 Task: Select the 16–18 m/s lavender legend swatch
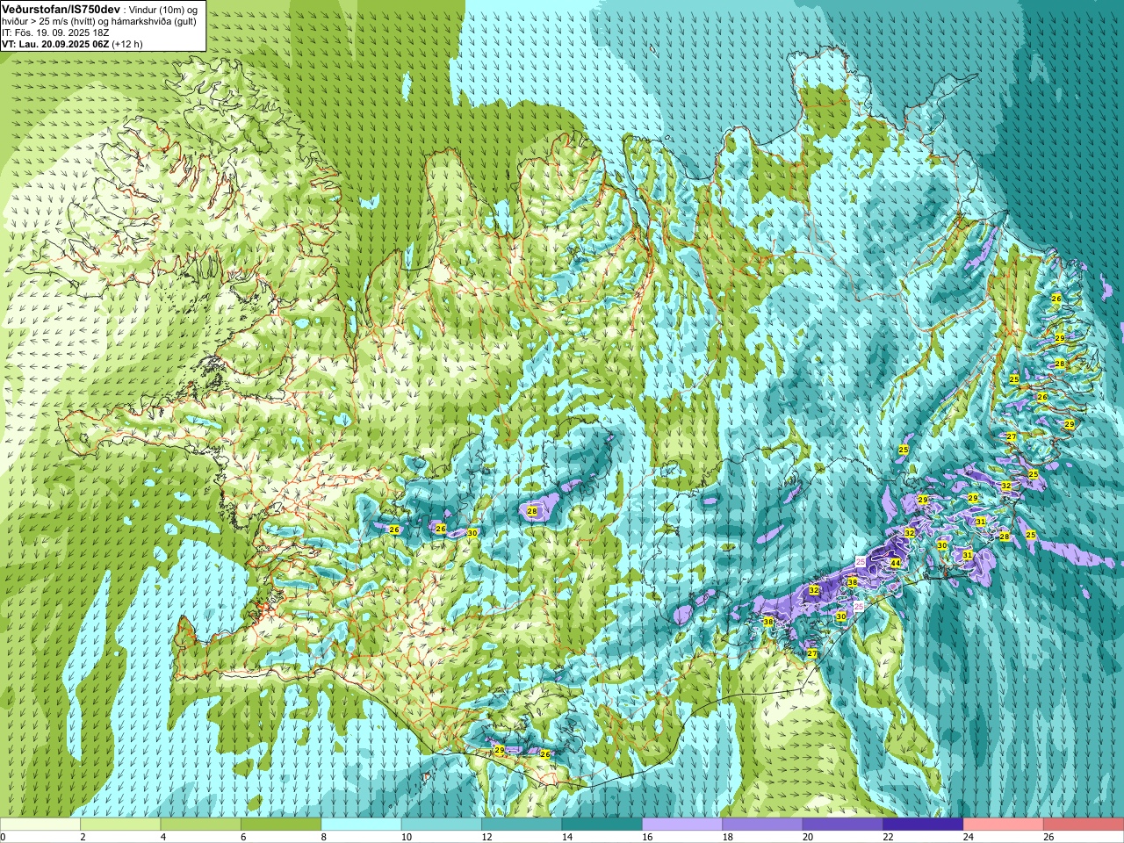(x=682, y=825)
